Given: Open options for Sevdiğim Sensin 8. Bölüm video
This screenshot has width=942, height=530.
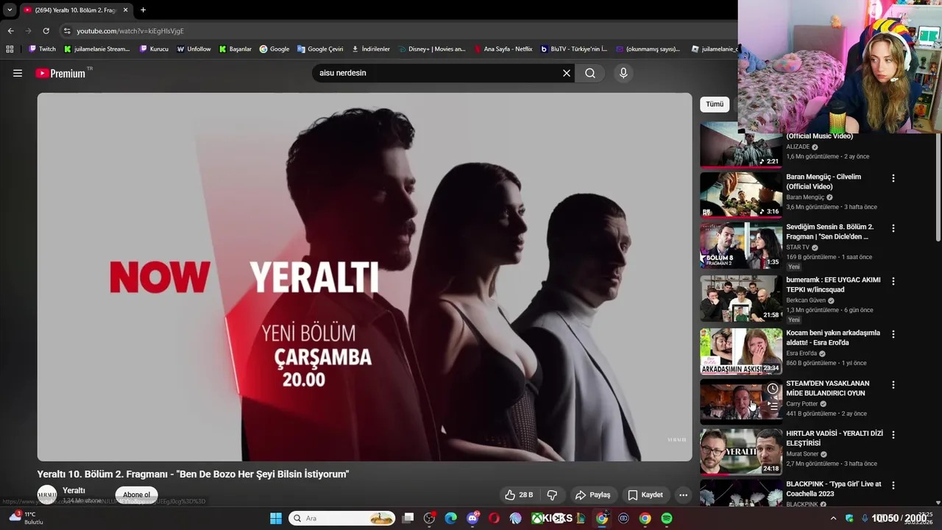Looking at the screenshot, I should coord(893,228).
